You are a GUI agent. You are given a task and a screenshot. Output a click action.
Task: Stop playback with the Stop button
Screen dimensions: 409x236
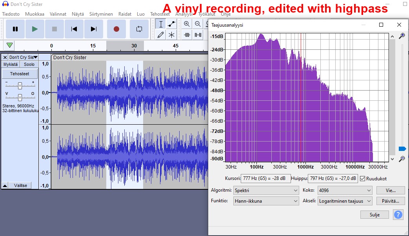click(54, 29)
